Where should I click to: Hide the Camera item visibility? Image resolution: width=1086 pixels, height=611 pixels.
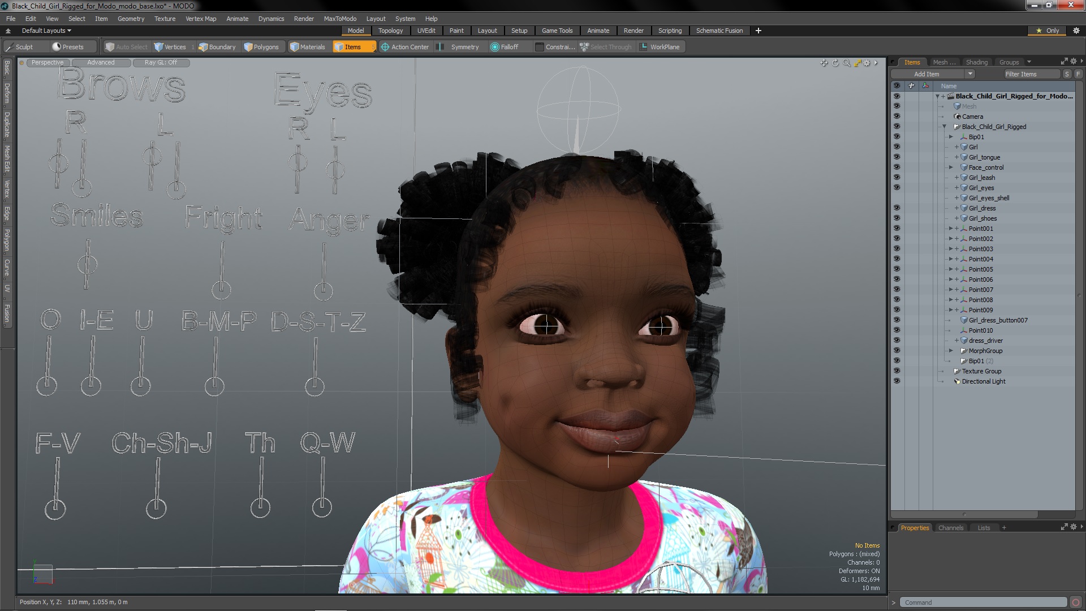[x=897, y=117]
